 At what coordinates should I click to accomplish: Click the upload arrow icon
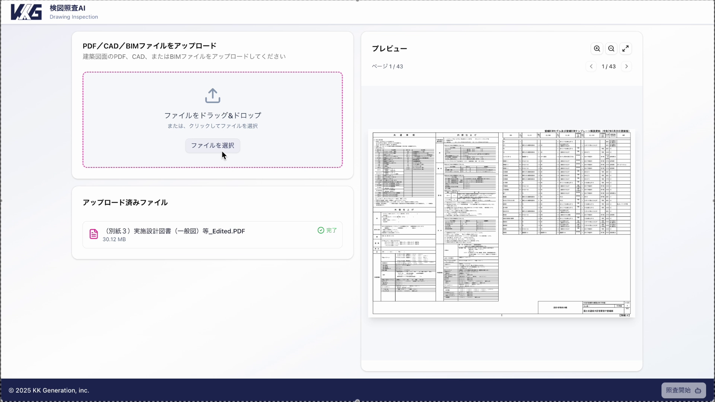pyautogui.click(x=213, y=96)
